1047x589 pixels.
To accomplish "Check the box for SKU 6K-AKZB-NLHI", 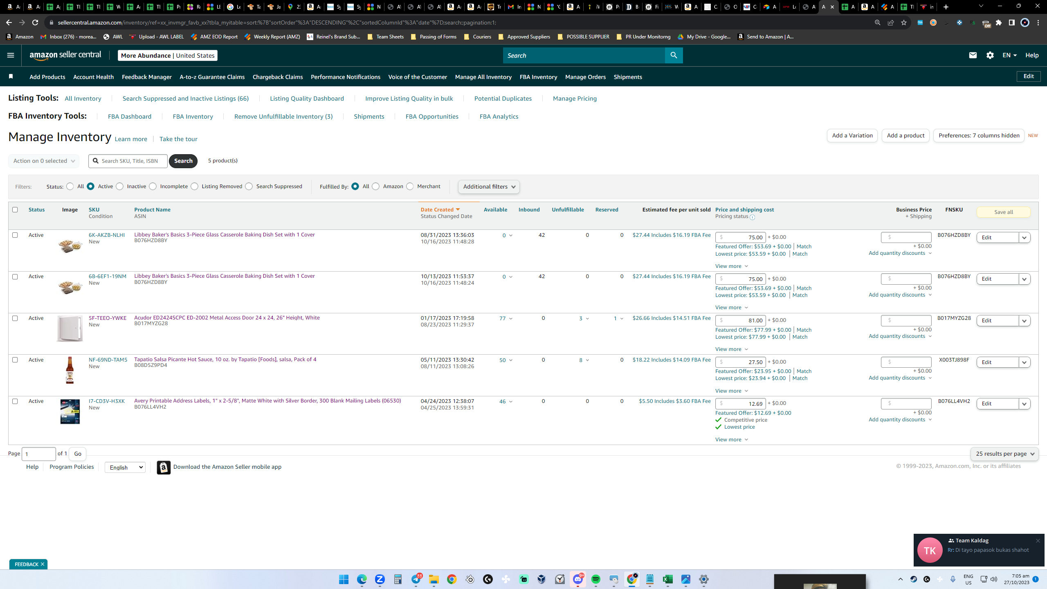I will pyautogui.click(x=15, y=235).
